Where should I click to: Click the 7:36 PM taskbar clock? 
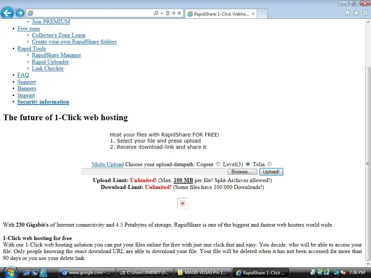(357, 273)
